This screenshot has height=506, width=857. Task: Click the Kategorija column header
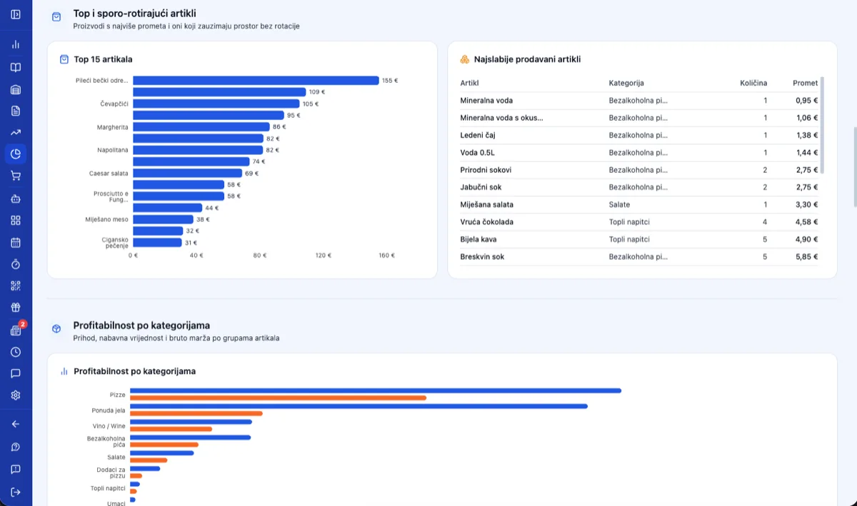pyautogui.click(x=626, y=83)
